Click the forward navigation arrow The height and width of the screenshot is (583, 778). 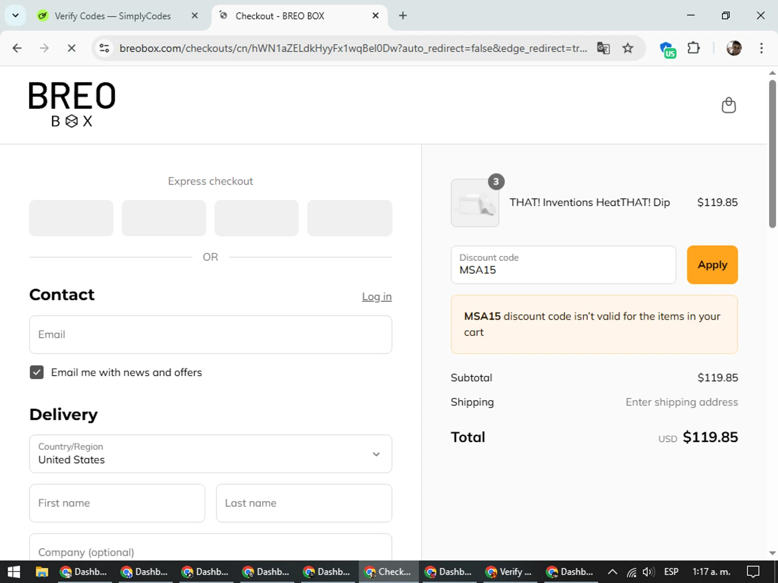point(44,48)
